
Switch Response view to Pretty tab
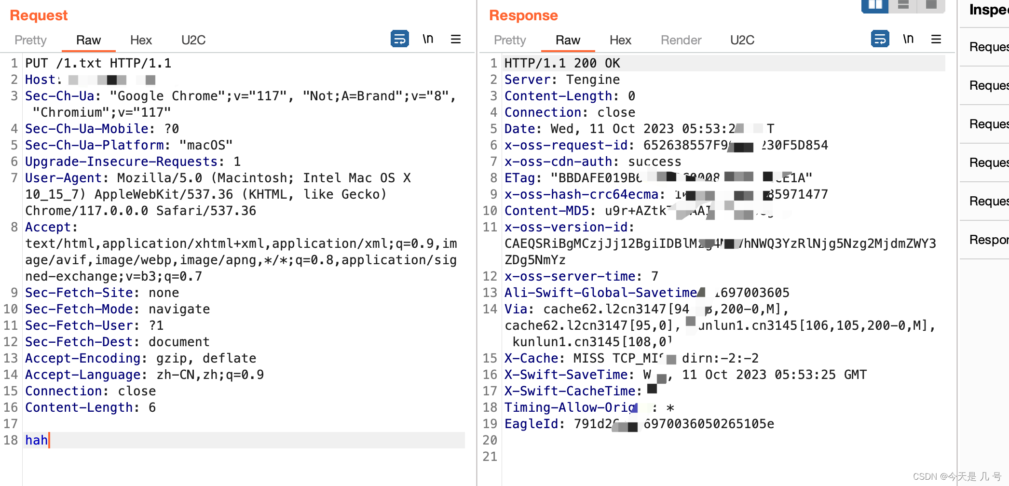pos(510,40)
